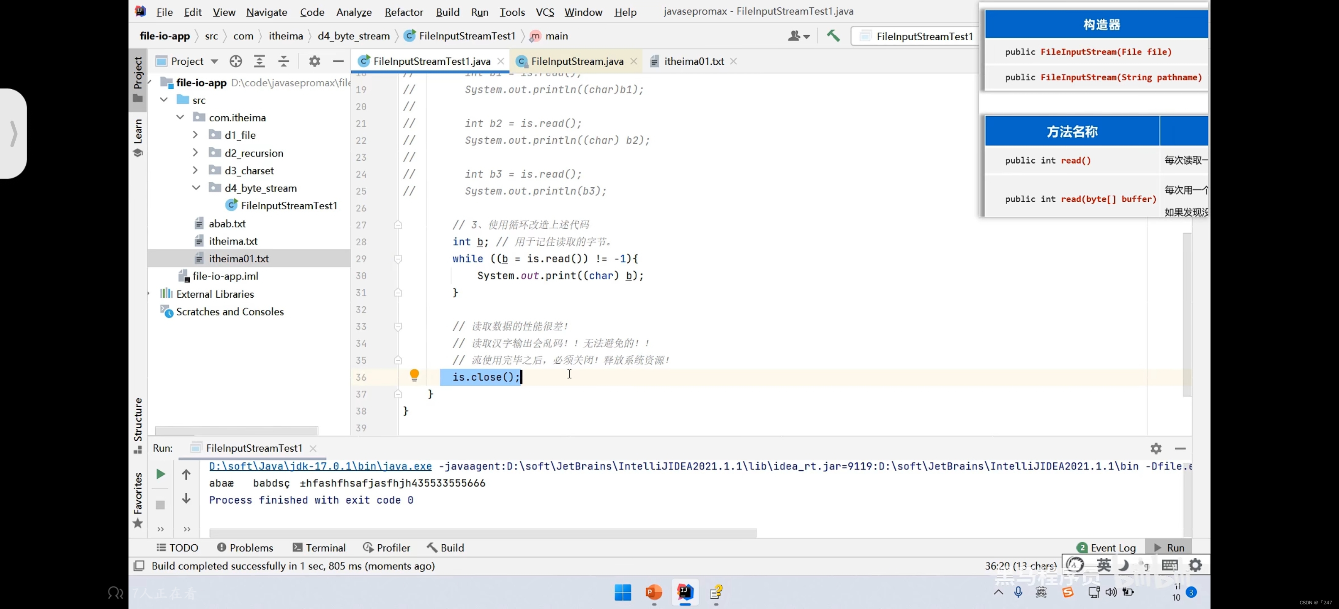Close the FileInputStream.java editor tab
Screen dimensions: 1339x609
click(x=634, y=61)
